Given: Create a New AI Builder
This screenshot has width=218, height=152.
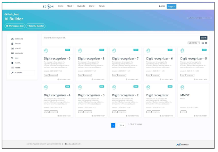Looking at the screenshot, I should pyautogui.click(x=35, y=26).
